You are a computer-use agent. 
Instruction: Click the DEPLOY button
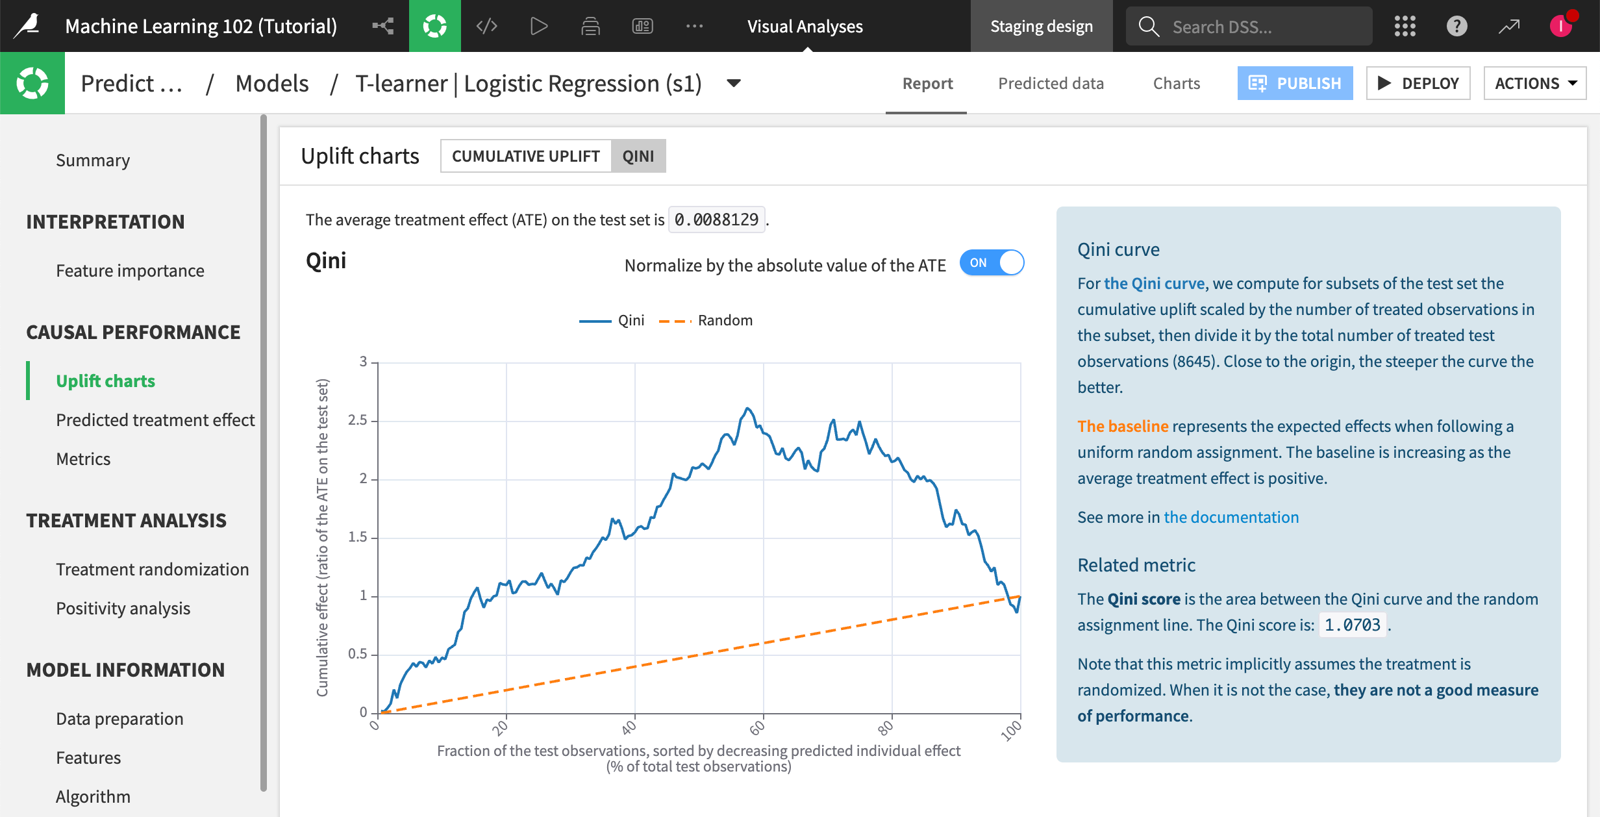pyautogui.click(x=1418, y=83)
